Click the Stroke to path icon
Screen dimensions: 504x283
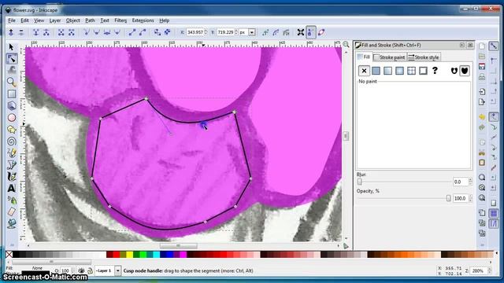click(x=168, y=32)
